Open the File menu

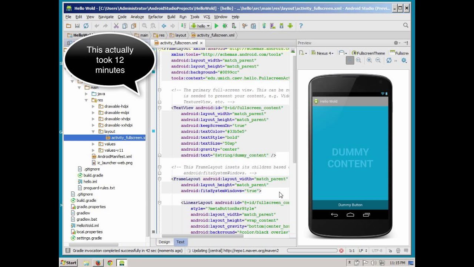(69, 17)
